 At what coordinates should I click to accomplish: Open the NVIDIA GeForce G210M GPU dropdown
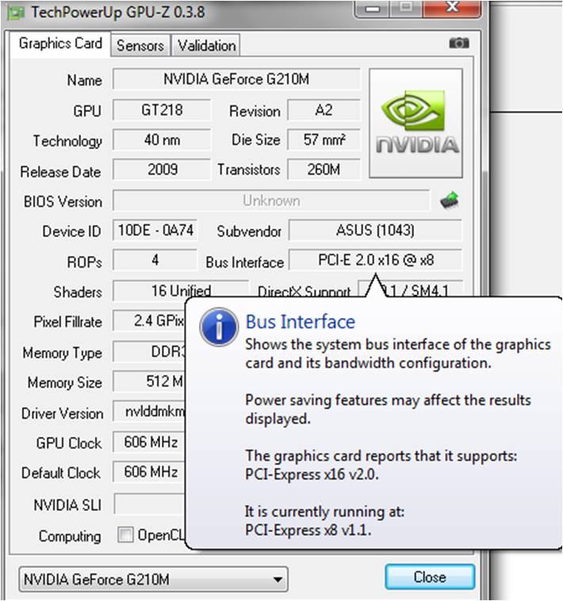153,579
